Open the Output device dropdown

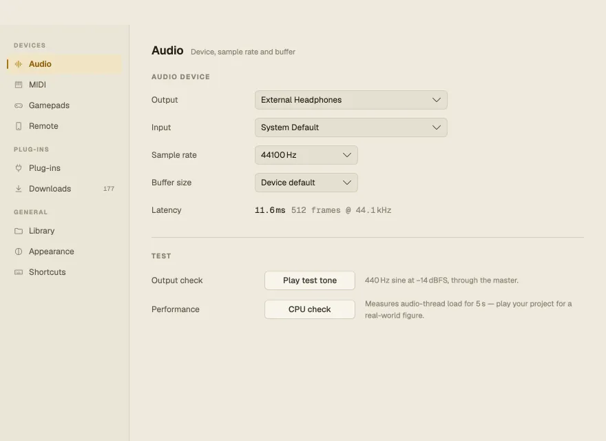tap(351, 100)
